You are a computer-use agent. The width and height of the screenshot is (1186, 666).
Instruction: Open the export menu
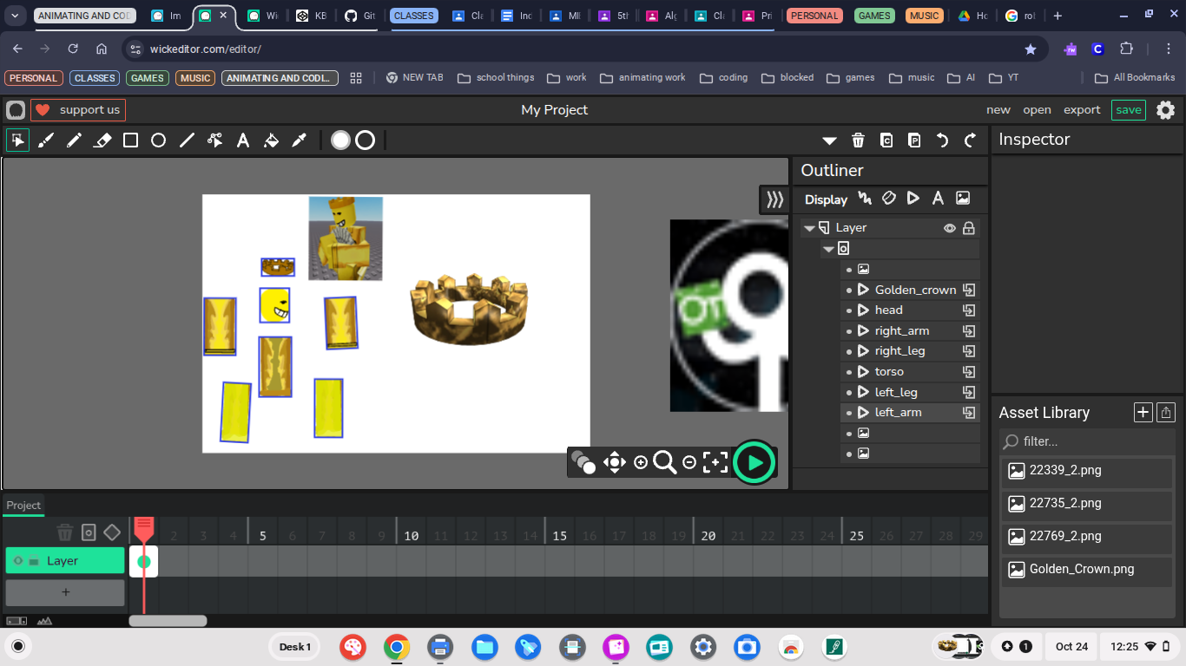(x=1082, y=110)
